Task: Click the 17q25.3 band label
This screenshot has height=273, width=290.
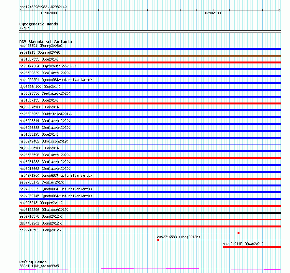Action: [26, 28]
